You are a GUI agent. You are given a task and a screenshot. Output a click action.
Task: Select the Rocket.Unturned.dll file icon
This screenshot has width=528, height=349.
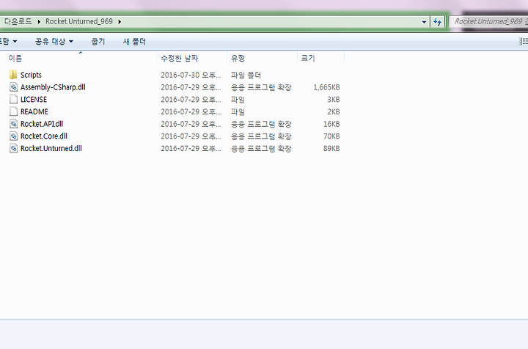(x=13, y=148)
